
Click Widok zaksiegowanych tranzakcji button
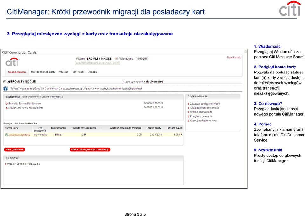[x=90, y=149]
